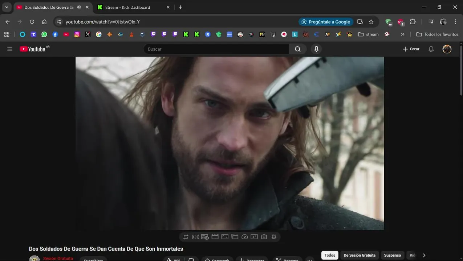Open the teal L bookmark

(295, 34)
